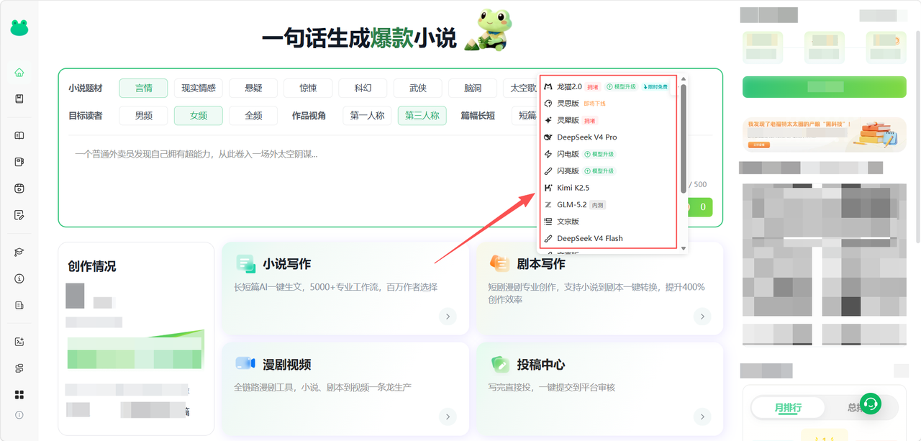
Task: Select the 脑洞 genre chip
Action: point(472,88)
